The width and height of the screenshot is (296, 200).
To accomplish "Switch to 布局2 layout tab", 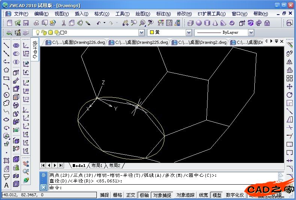I will tap(114, 166).
